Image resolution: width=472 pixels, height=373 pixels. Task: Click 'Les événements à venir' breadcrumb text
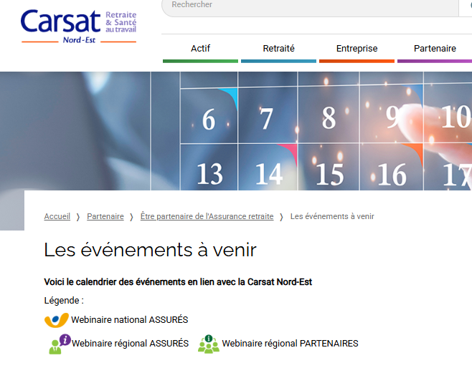(x=332, y=216)
